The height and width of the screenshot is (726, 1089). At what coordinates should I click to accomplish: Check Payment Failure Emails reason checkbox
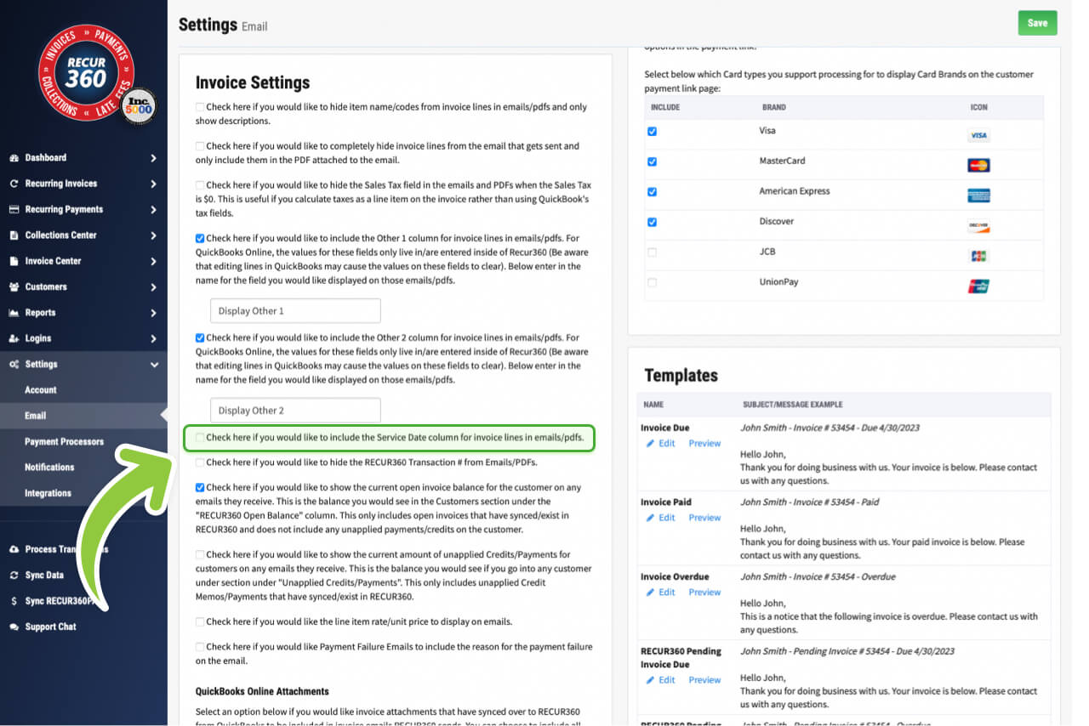coord(200,647)
